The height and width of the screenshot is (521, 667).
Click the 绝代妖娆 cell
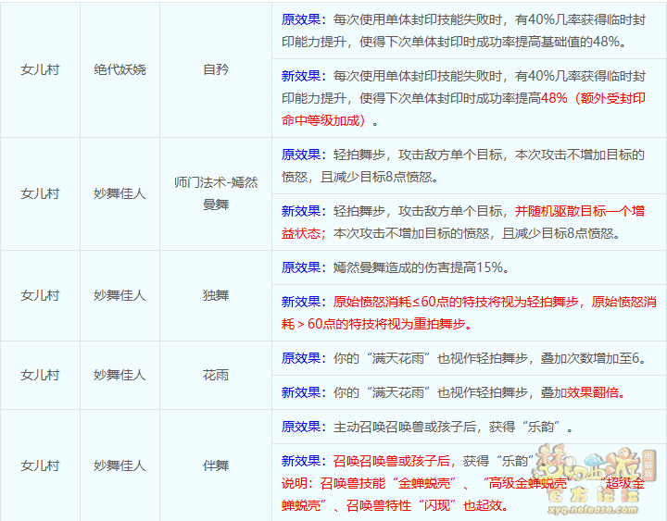(x=120, y=69)
